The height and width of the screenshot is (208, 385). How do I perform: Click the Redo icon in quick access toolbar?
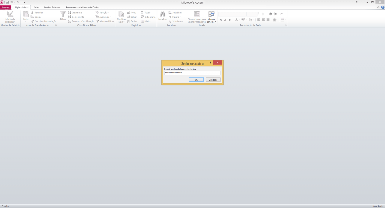point(18,2)
